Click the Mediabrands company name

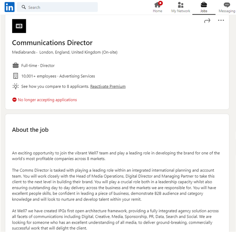(x=24, y=52)
